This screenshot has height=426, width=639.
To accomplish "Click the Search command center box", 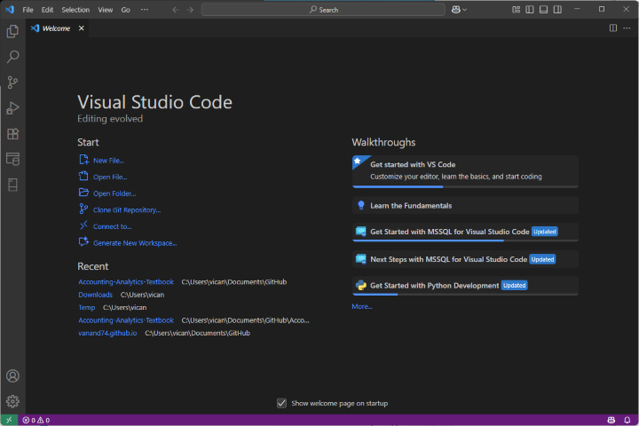I will pos(323,10).
